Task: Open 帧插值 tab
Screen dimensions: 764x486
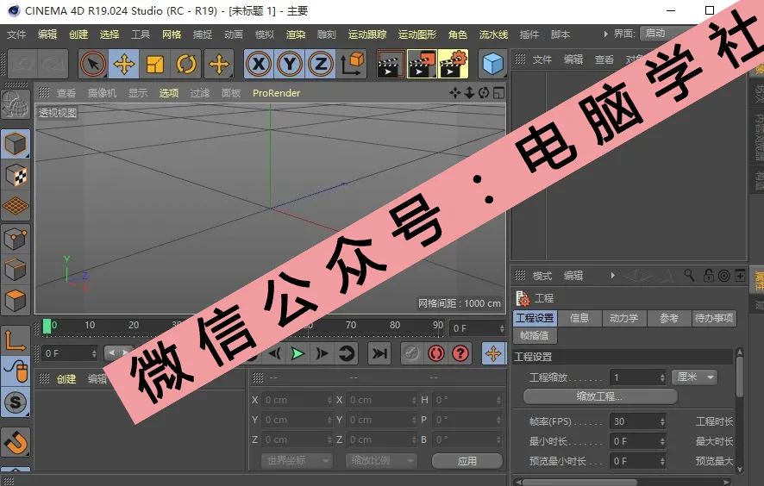Action: tap(535, 335)
